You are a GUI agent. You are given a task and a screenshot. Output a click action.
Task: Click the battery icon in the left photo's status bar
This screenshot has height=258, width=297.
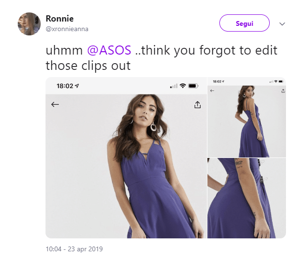tap(193, 86)
